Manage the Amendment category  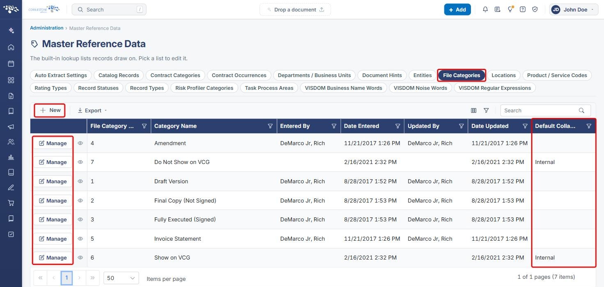click(x=53, y=143)
